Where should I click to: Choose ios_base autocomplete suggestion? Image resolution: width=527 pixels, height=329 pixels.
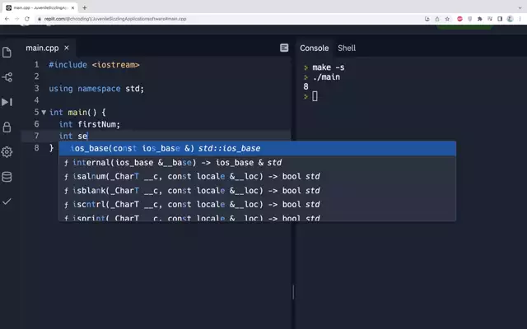(258, 148)
